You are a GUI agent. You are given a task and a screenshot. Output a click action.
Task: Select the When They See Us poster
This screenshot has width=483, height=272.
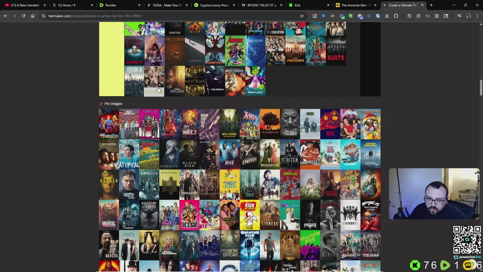pyautogui.click(x=209, y=124)
